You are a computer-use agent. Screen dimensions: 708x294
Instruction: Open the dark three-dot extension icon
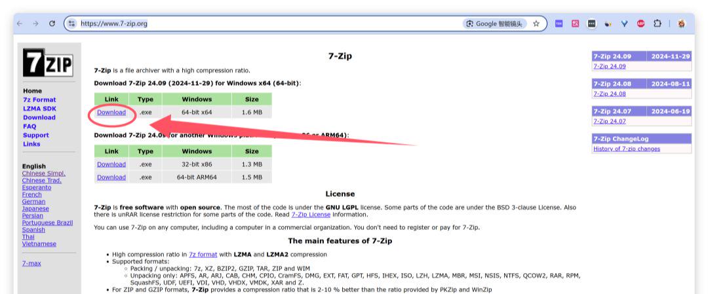pos(591,24)
